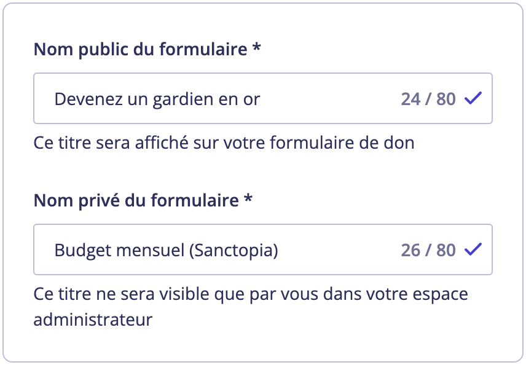The width and height of the screenshot is (526, 365).
Task: Click the purple tick inside 'Devenez un gardien en or' input
Action: point(472,97)
